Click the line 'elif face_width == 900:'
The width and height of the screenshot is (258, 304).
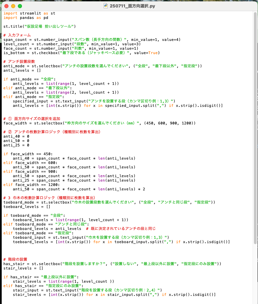click(30, 171)
